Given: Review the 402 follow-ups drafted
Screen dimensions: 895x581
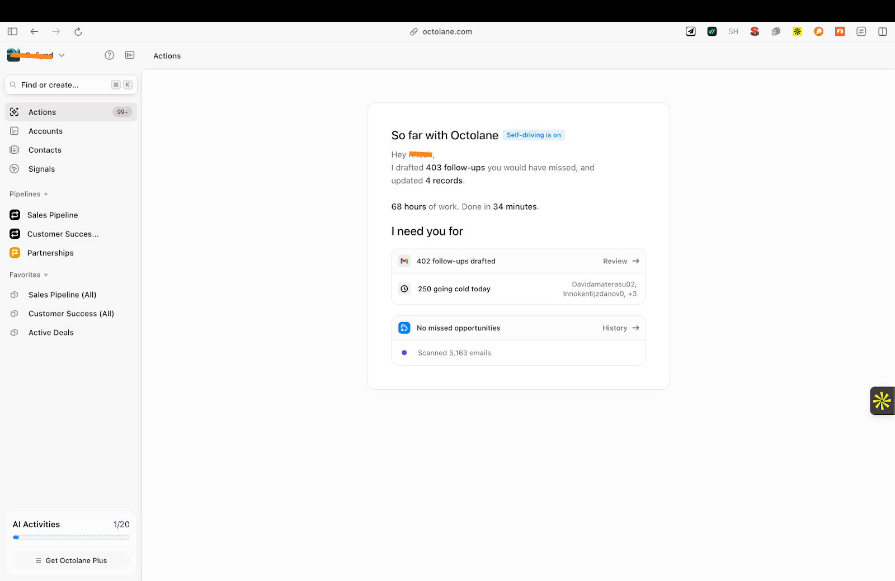Looking at the screenshot, I should (x=621, y=261).
